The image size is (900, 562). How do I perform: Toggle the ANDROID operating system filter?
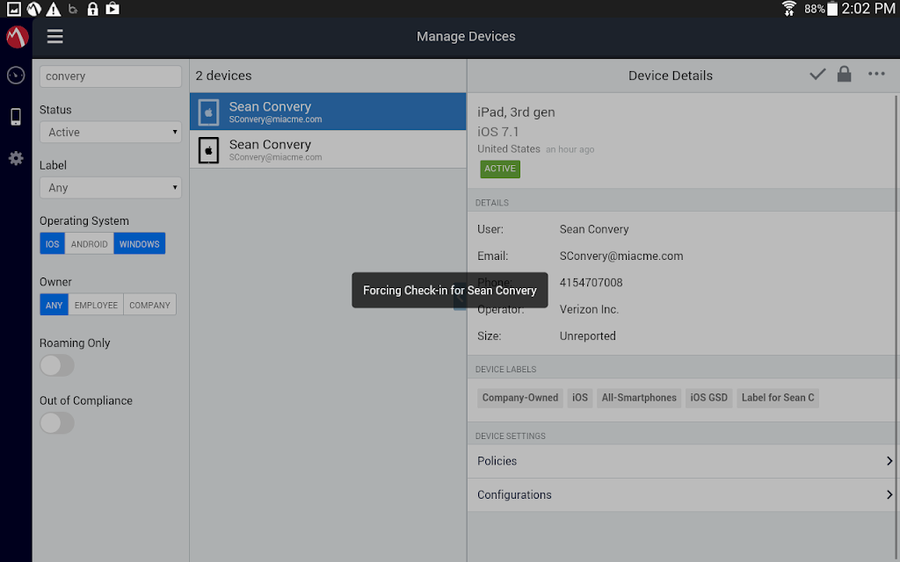tap(90, 244)
